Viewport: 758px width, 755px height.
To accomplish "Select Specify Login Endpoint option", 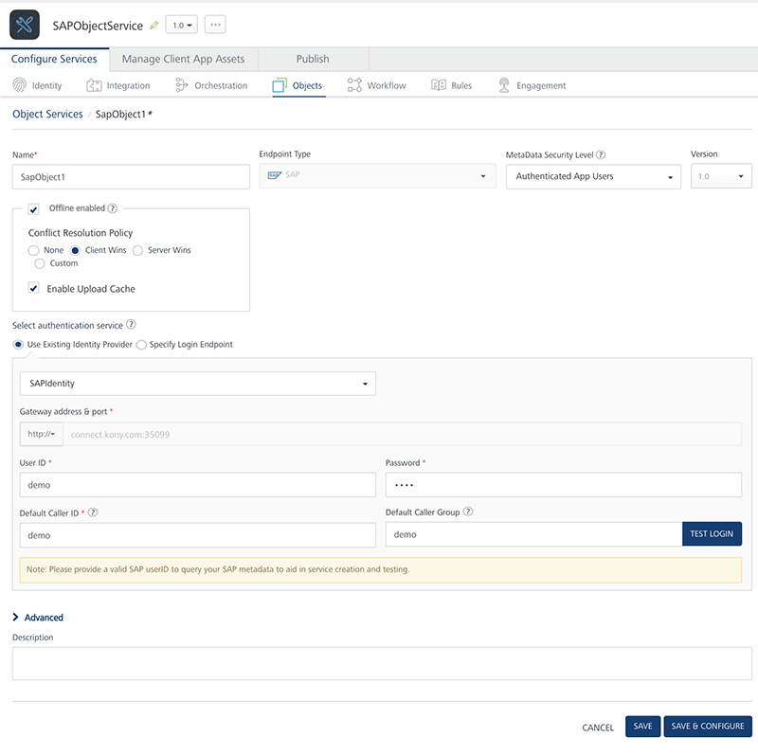I will [141, 345].
